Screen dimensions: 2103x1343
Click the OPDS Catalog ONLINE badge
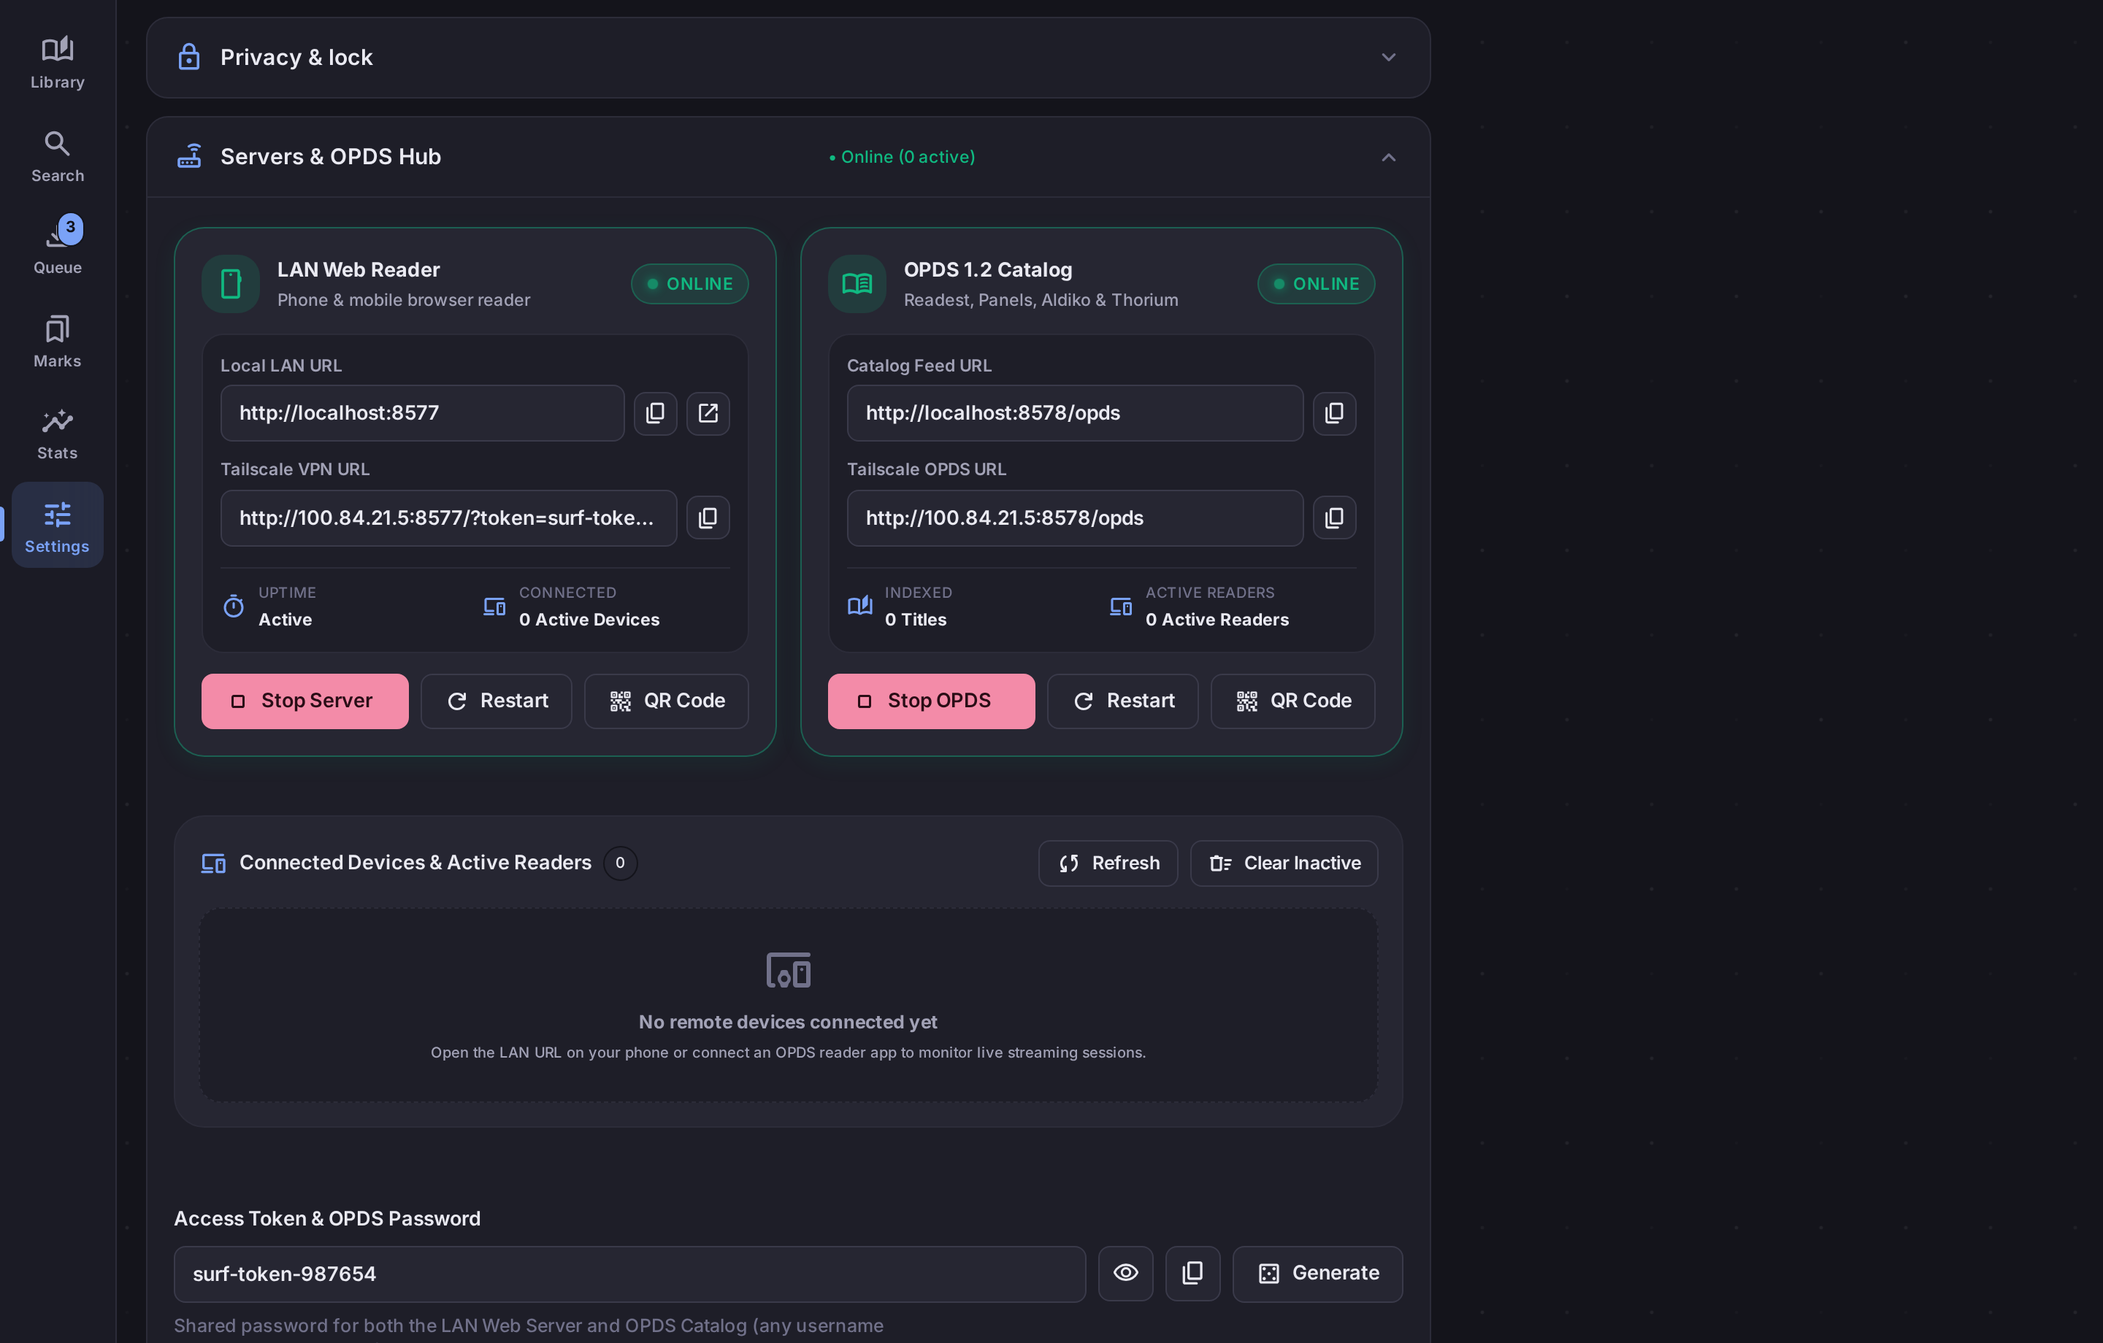point(1316,284)
